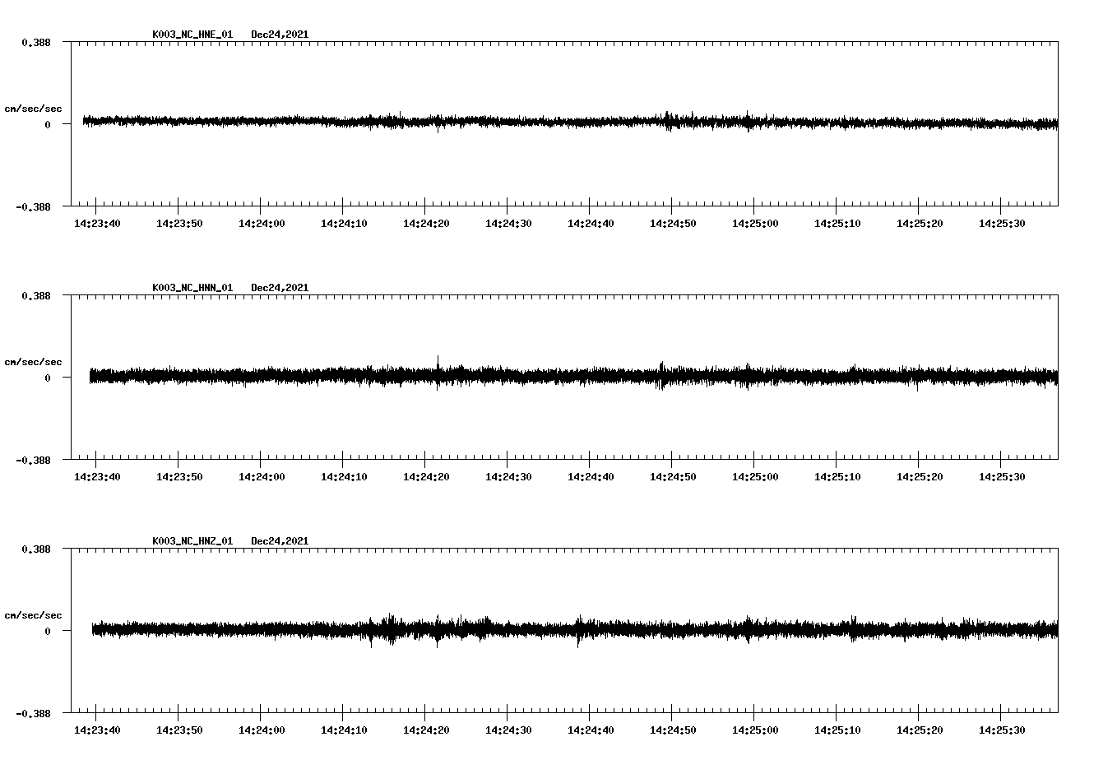
Task: Click the 14:25:30 time label under the HNE plot
Action: click(x=1002, y=224)
